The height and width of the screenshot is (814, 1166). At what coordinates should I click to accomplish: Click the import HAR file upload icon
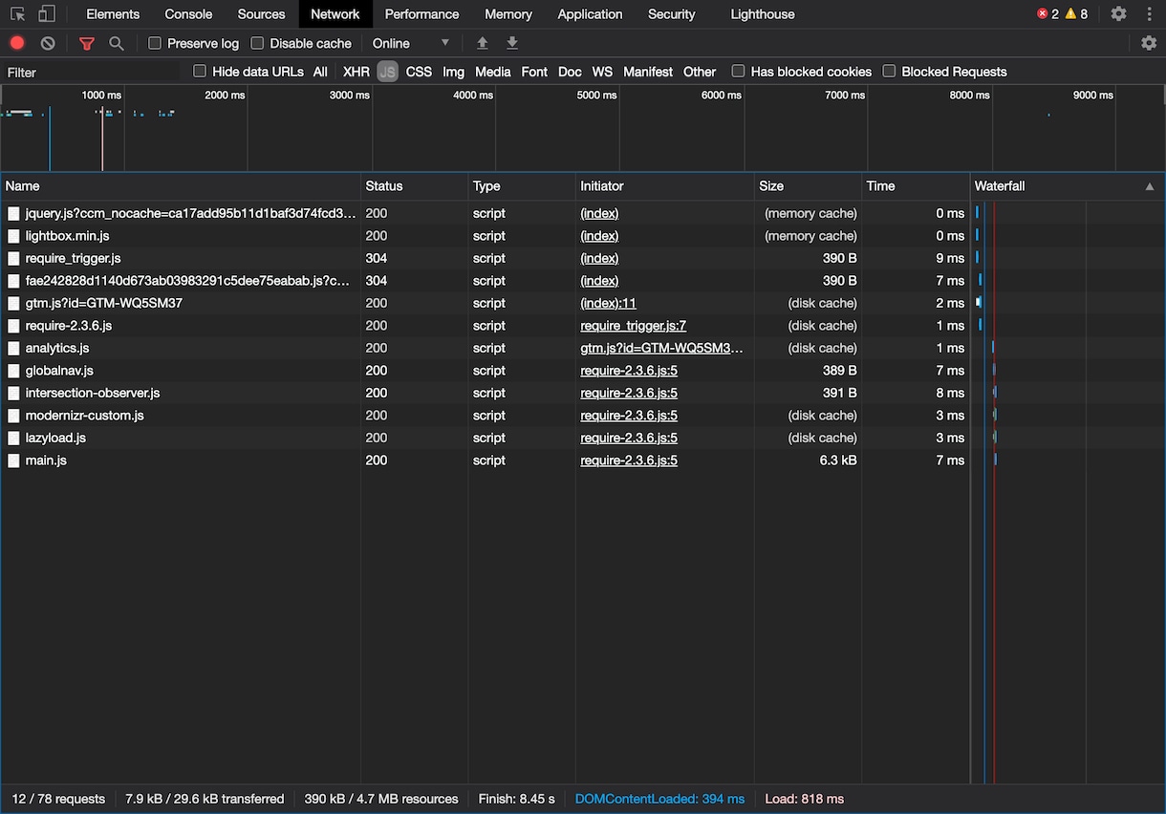coord(483,43)
